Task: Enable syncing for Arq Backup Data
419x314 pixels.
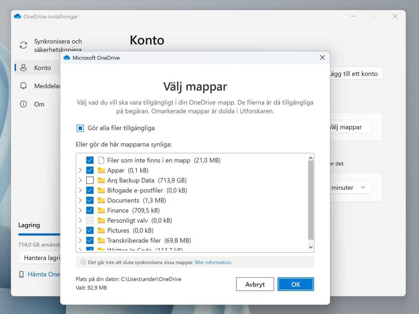Action: [x=90, y=180]
